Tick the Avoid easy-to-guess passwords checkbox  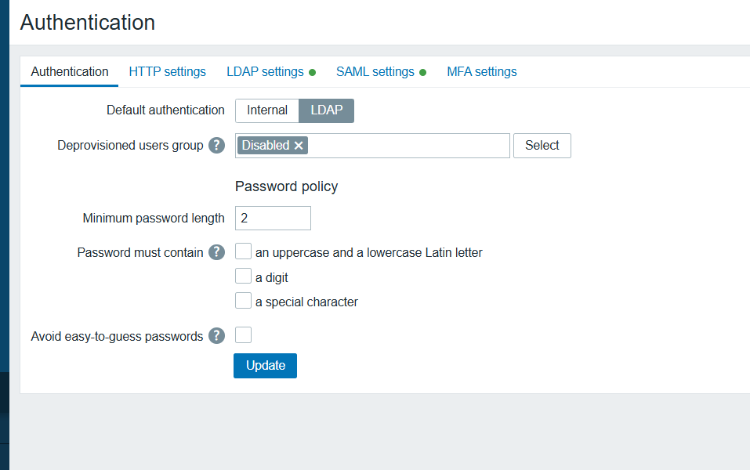(x=244, y=335)
